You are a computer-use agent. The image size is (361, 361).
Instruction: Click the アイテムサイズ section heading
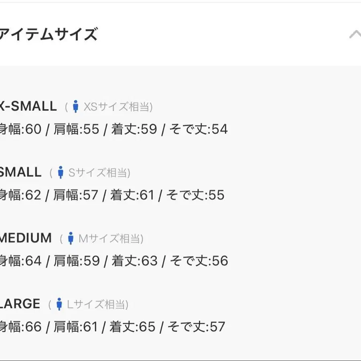[48, 34]
